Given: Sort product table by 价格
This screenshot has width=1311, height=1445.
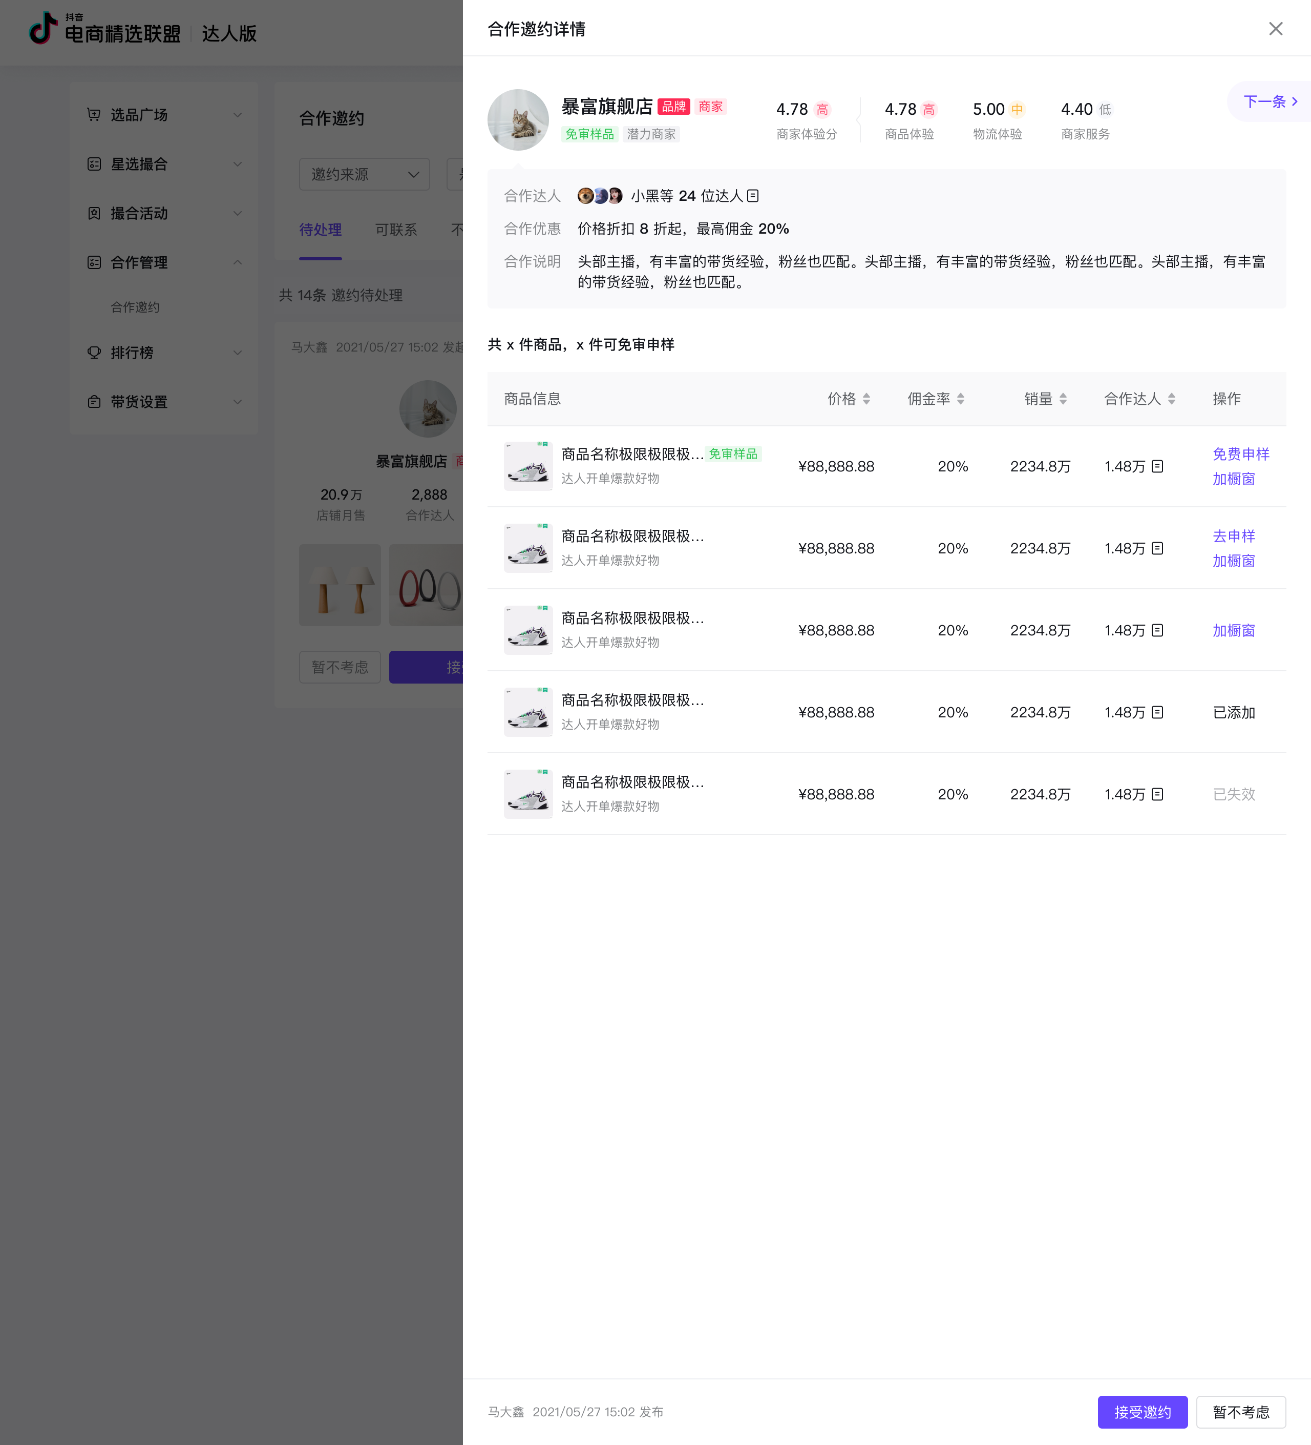Looking at the screenshot, I should [x=866, y=399].
